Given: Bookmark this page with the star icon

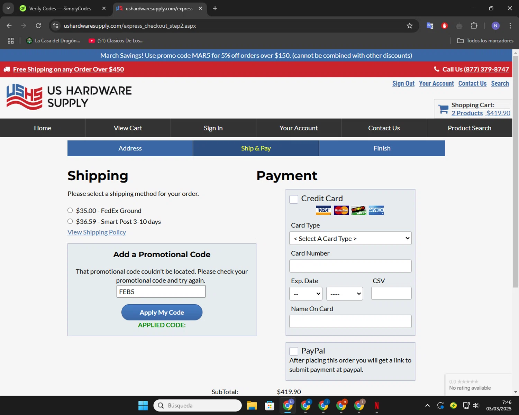Looking at the screenshot, I should (x=410, y=26).
